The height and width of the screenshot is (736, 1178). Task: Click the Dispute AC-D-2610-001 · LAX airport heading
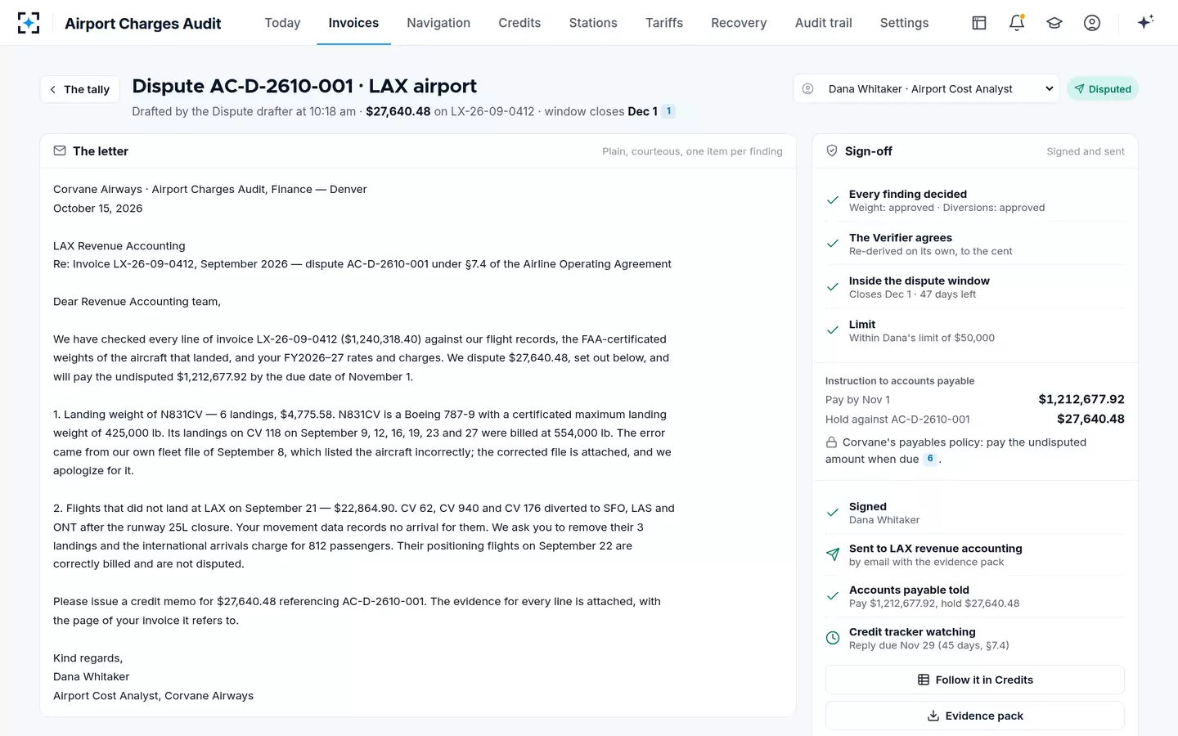[x=304, y=86]
